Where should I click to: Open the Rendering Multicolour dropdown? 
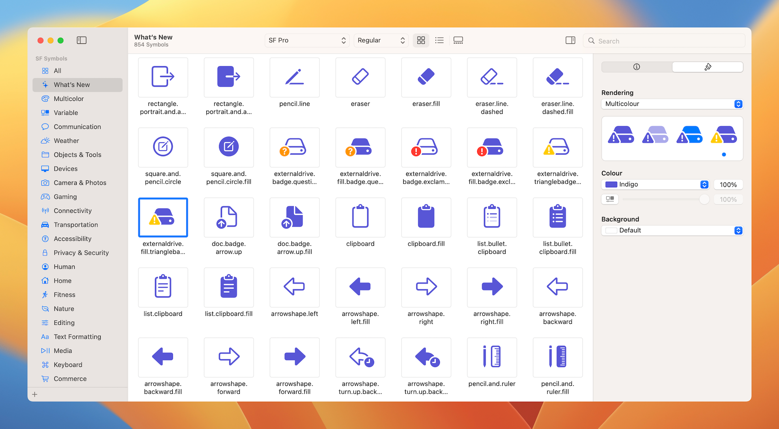click(671, 104)
